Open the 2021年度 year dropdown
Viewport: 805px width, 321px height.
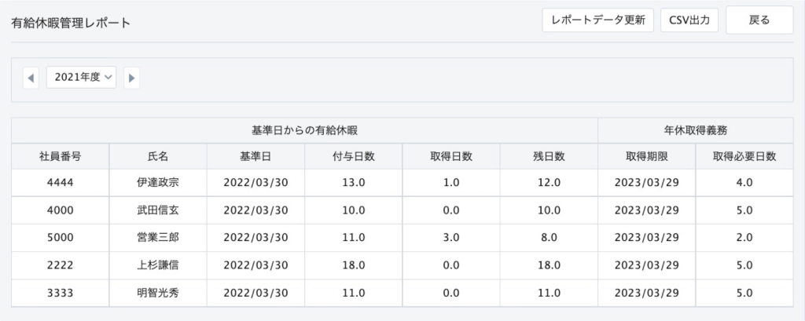pyautogui.click(x=81, y=78)
